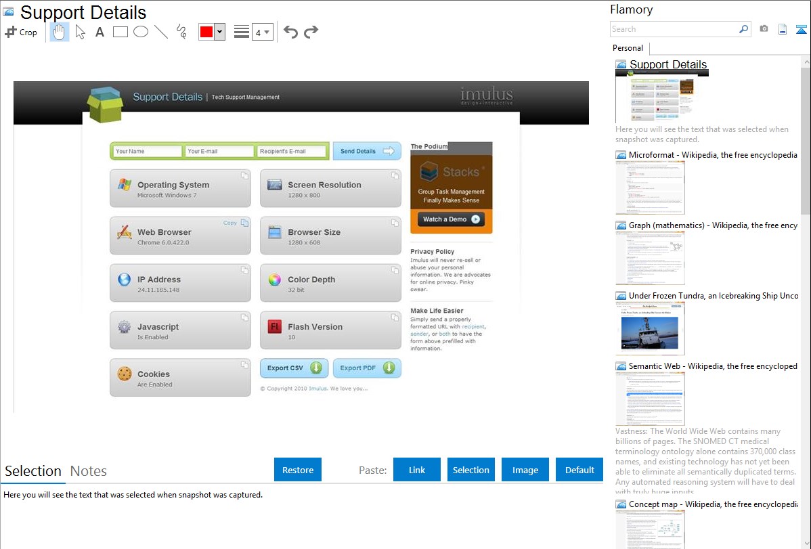Undo the last edit
Image resolution: width=811 pixels, height=549 pixels.
(290, 32)
